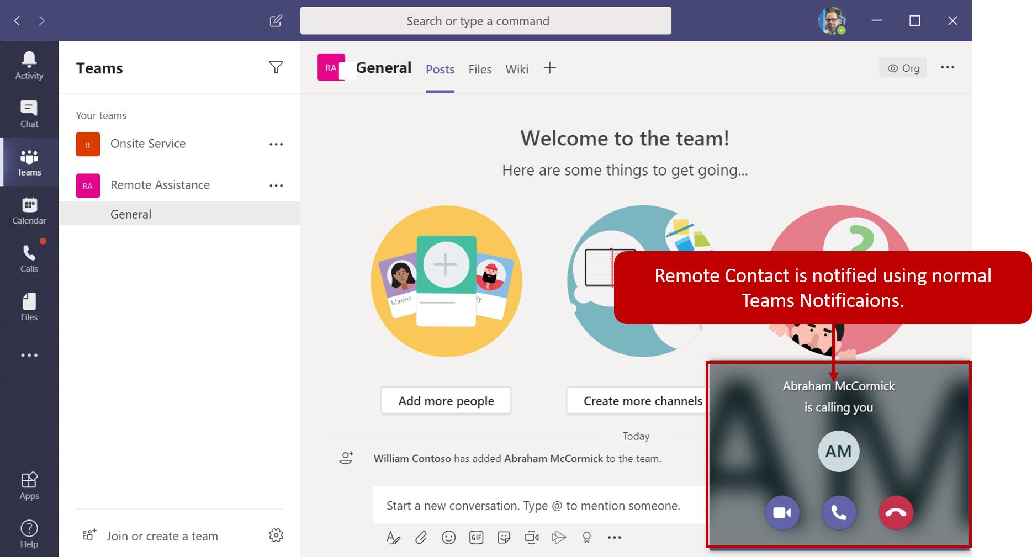Show more apps via sidebar ellipsis

(29, 355)
